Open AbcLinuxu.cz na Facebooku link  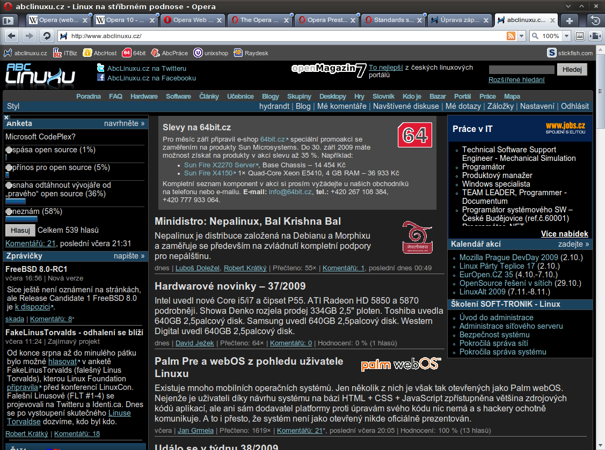(x=151, y=78)
